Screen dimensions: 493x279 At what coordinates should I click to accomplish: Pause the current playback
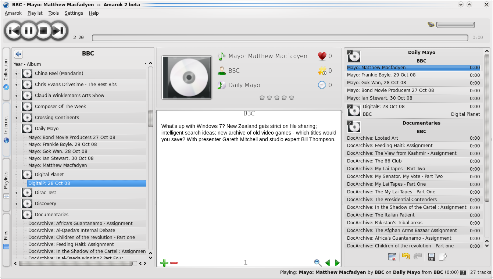(x=29, y=31)
